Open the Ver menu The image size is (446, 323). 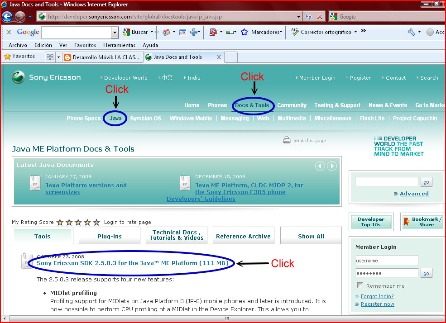pyautogui.click(x=63, y=45)
